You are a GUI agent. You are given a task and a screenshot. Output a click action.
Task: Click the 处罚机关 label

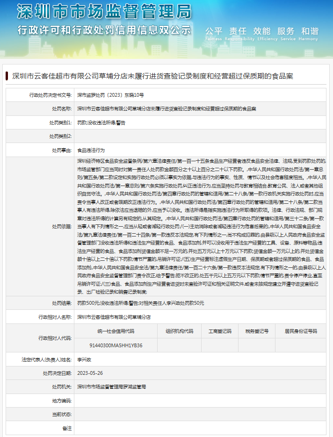(x=62, y=387)
